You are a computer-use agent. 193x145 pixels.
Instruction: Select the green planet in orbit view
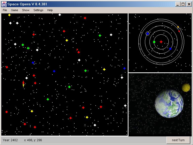pos(154,42)
